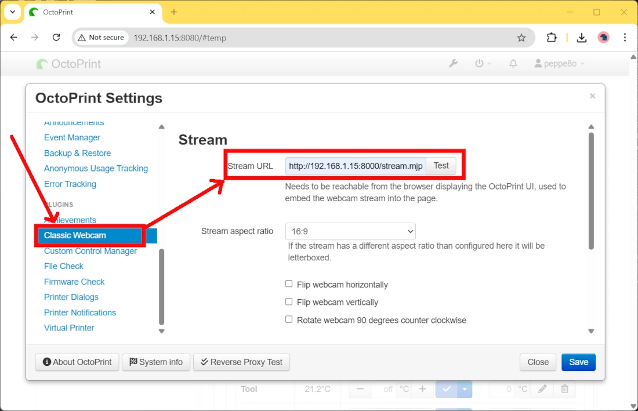Viewport: 638px width, 411px height.
Task: Click About OctoPrint button
Action: pos(77,362)
